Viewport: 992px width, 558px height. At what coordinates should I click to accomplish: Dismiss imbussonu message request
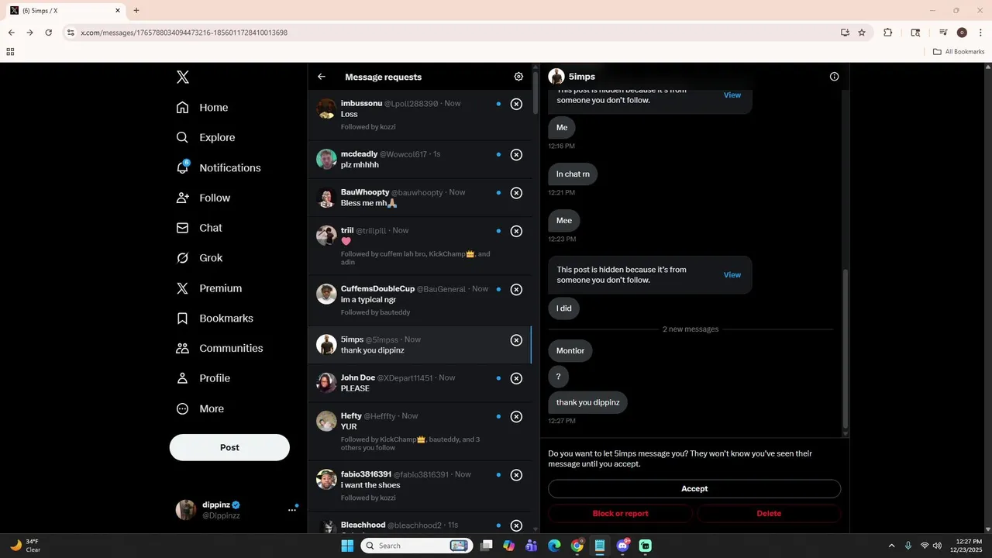click(516, 104)
